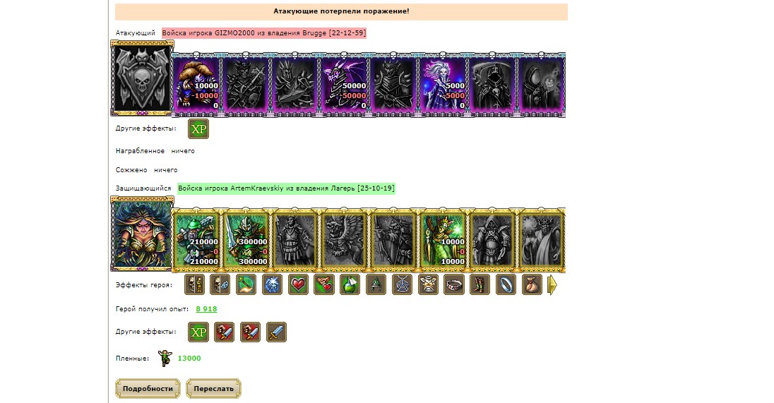The height and width of the screenshot is (403, 774).
Task: Click the attacker skull shield emblem
Action: click(142, 78)
